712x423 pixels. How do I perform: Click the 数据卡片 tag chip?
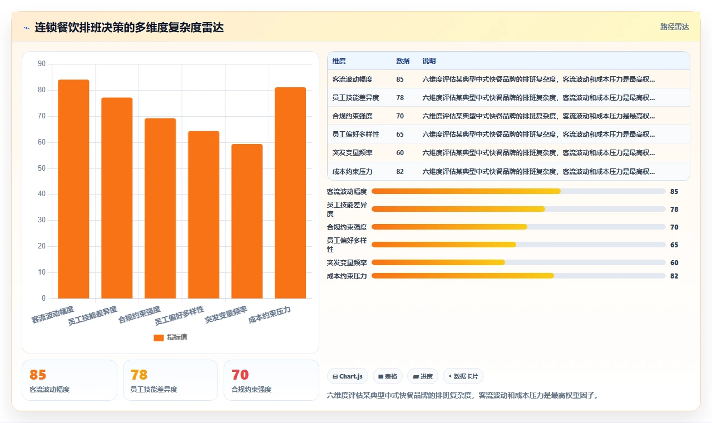463,376
